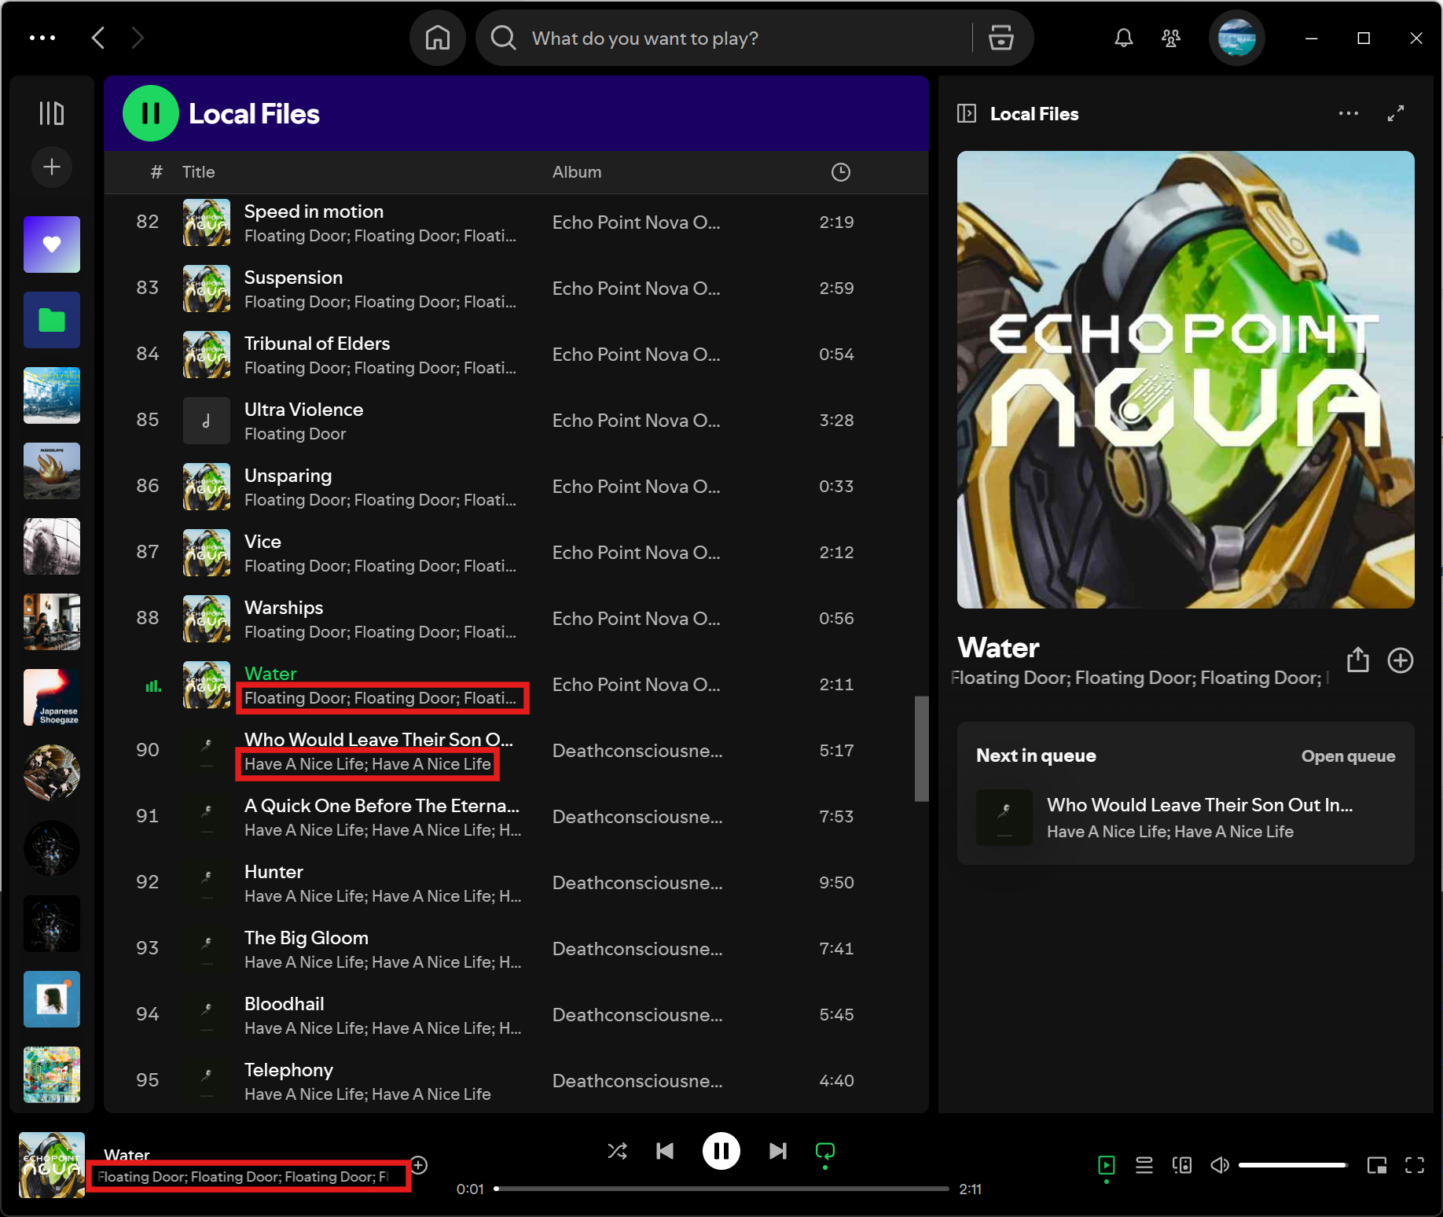
Task: Click the Echo Point Nova album artwork
Action: tap(1185, 380)
